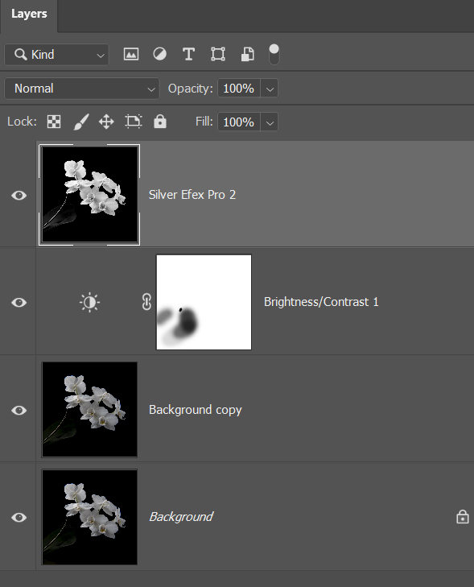Image resolution: width=474 pixels, height=587 pixels.
Task: Select the italic Background layer name
Action: click(x=181, y=517)
